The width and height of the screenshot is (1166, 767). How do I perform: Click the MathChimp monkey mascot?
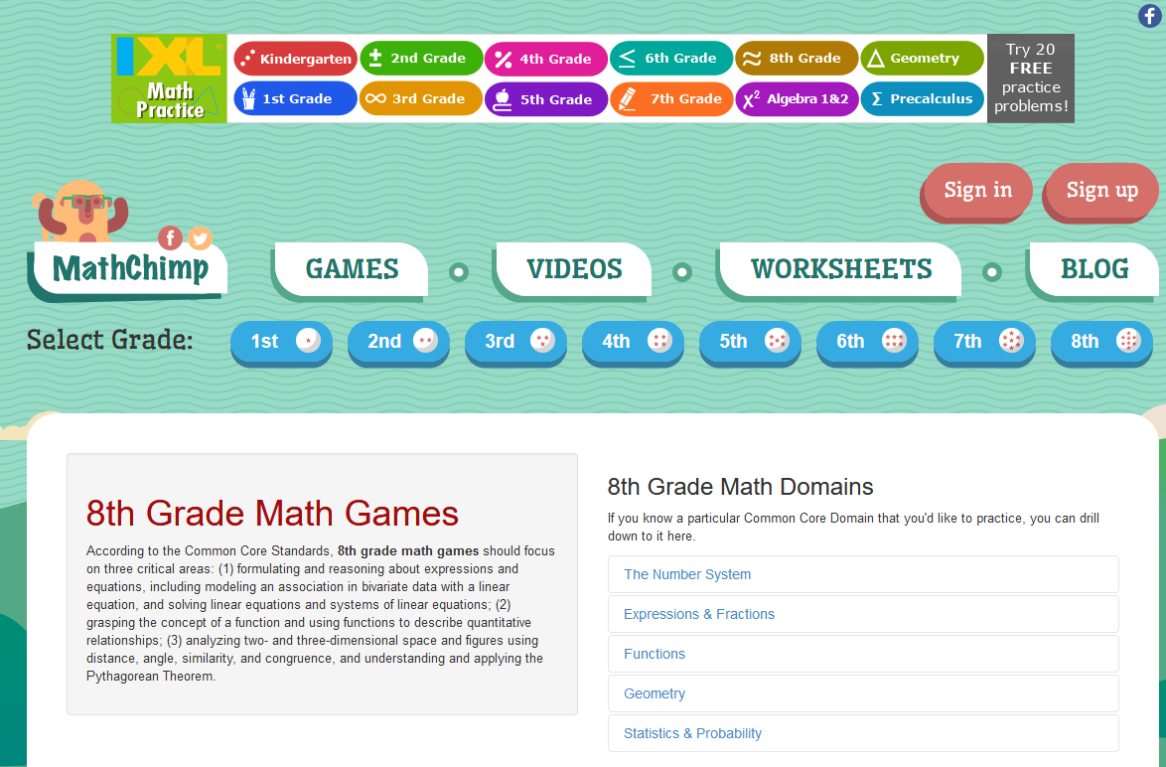(80, 211)
